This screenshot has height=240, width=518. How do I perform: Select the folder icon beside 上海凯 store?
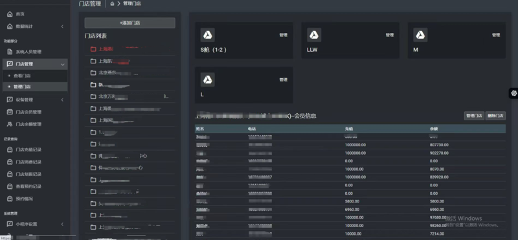pos(93,61)
